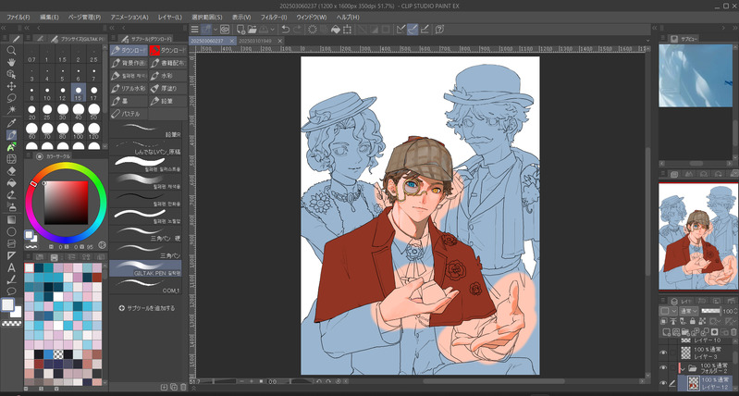Select the magnifier zoom tool
The image size is (739, 396).
click(11, 50)
